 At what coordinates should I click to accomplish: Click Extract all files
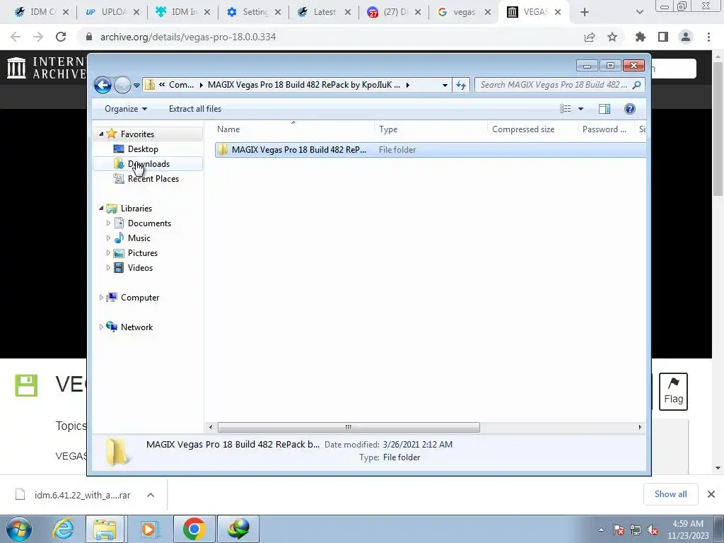(x=195, y=109)
